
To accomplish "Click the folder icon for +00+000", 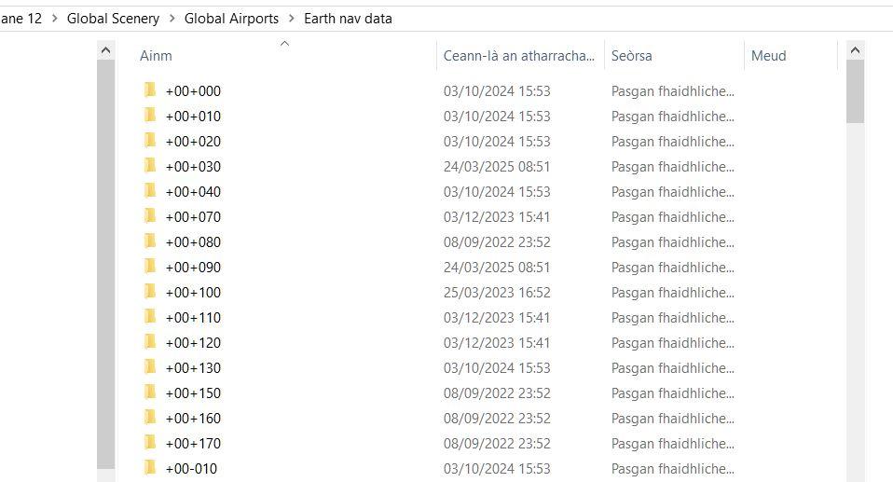I will click(149, 90).
